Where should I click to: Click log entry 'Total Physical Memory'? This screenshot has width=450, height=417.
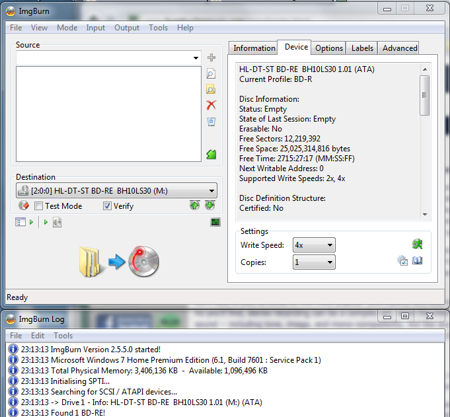coord(144,371)
